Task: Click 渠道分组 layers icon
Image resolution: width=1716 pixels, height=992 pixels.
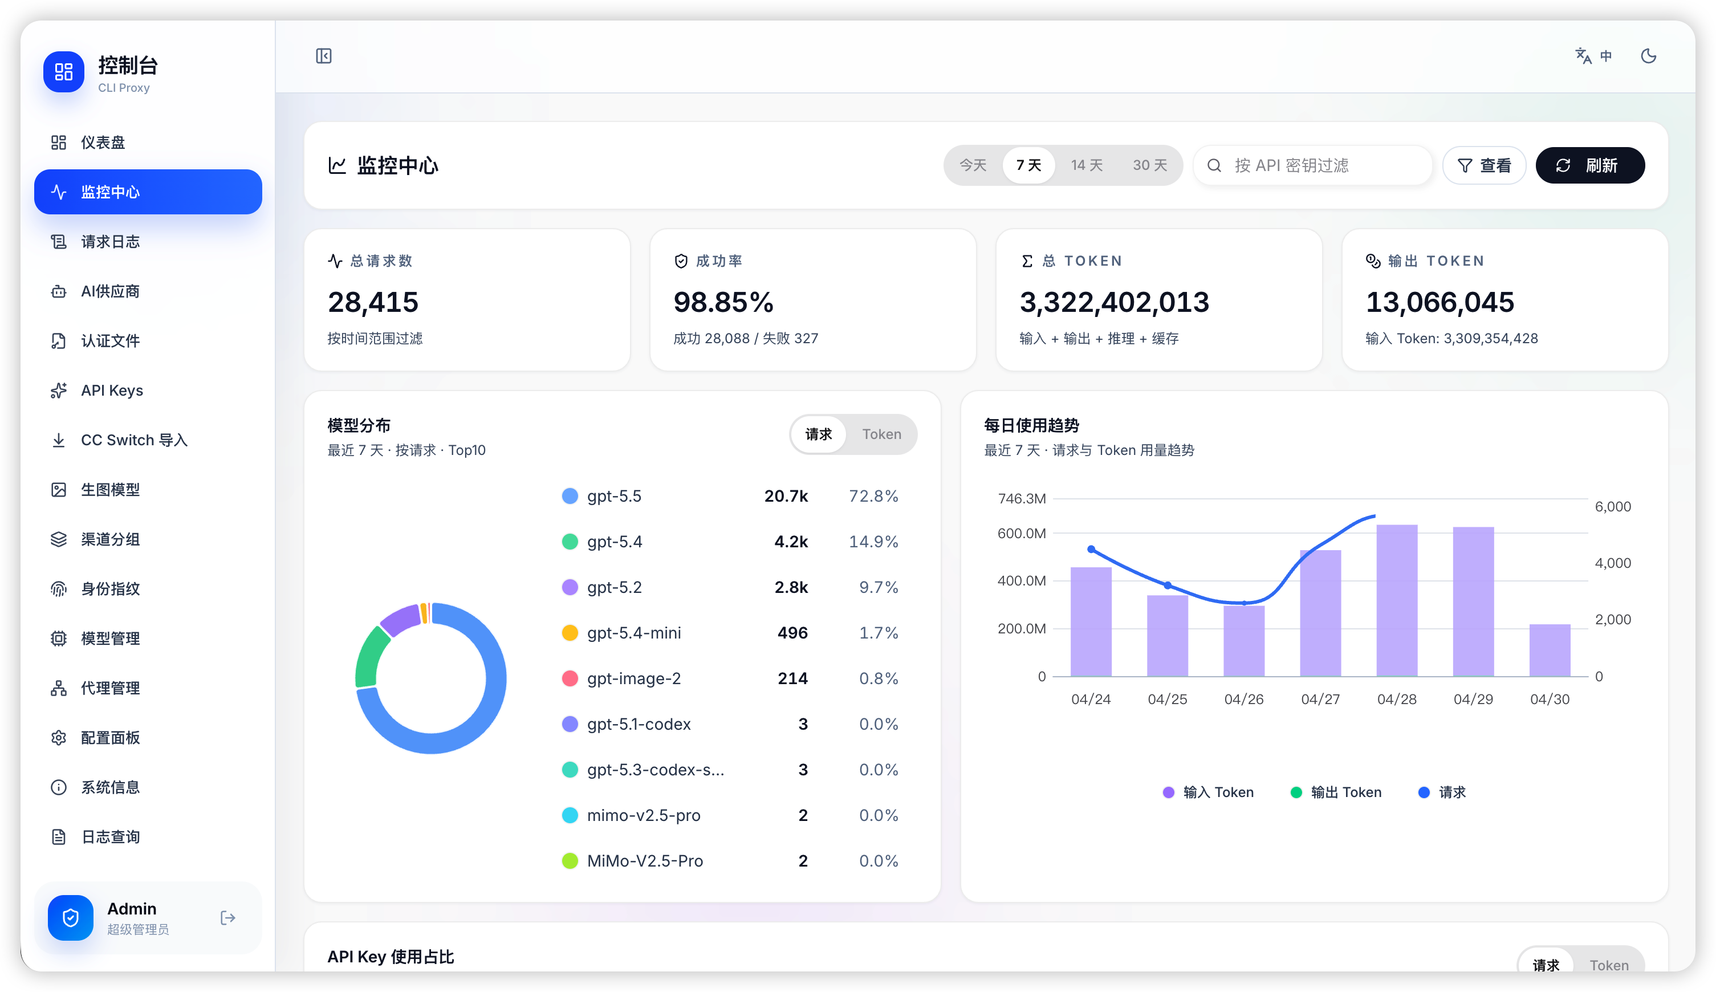Action: click(x=59, y=539)
